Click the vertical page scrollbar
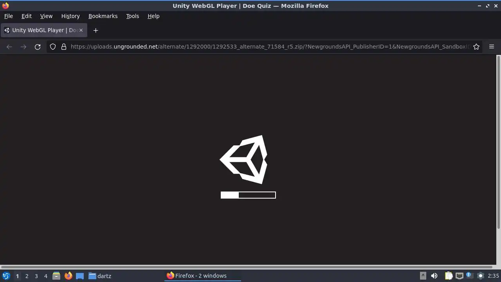The height and width of the screenshot is (282, 501). tap(498, 143)
